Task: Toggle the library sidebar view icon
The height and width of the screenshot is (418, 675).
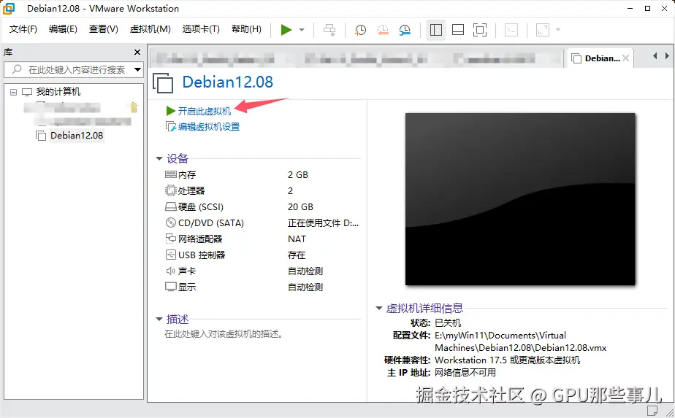Action: 435,30
